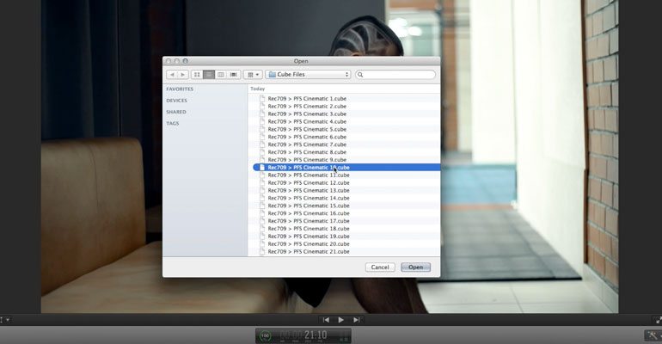Play the clip in the viewer
Viewport: 662px width, 344px height.
click(340, 320)
